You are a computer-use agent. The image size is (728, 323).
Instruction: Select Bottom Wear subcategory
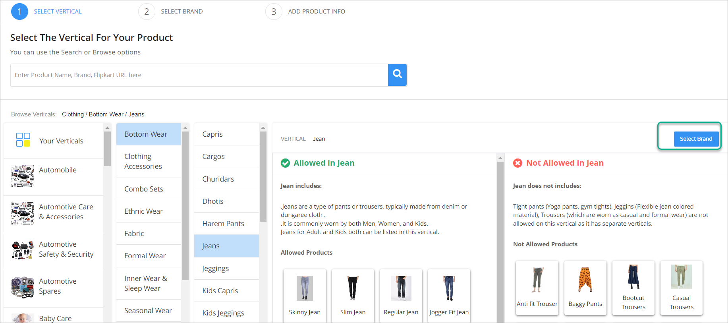(149, 134)
